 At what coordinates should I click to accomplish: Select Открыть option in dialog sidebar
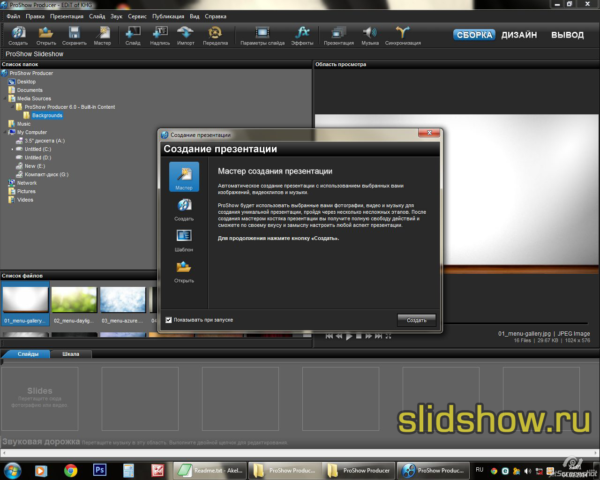coord(184,272)
